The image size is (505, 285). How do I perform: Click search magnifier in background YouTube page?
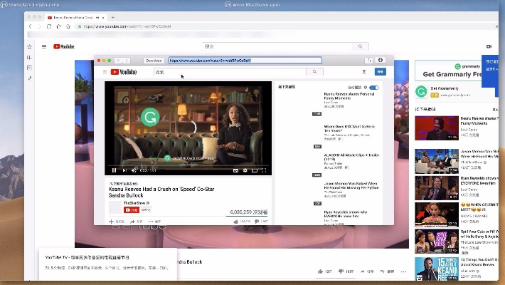click(361, 46)
